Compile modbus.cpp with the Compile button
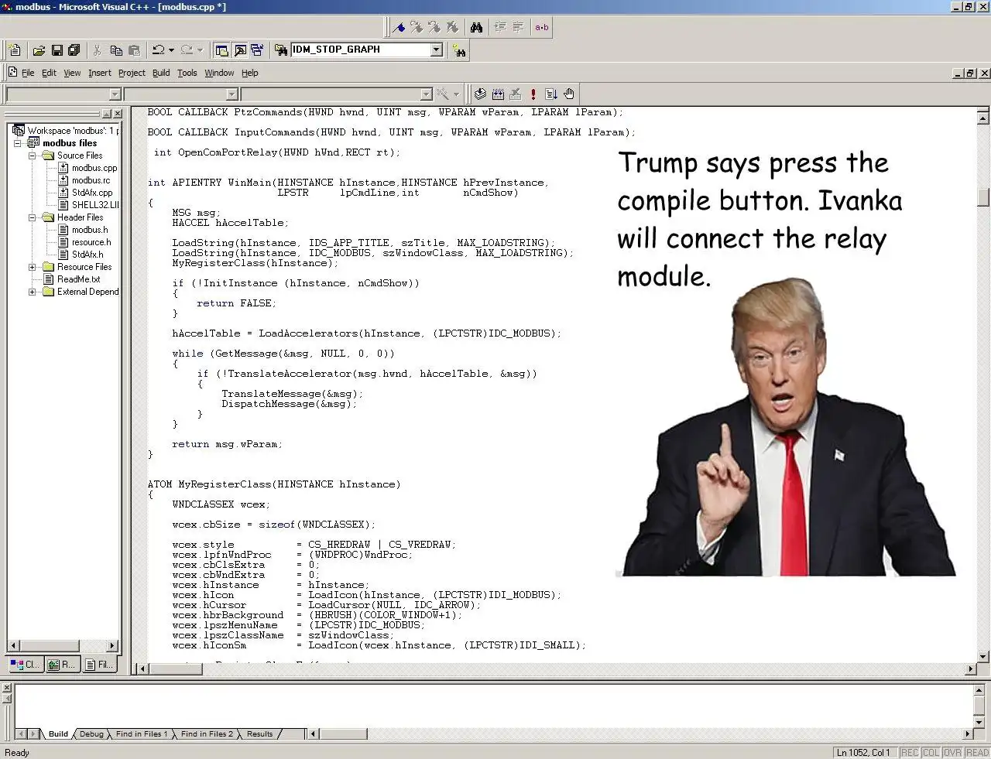The height and width of the screenshot is (759, 991). click(480, 94)
